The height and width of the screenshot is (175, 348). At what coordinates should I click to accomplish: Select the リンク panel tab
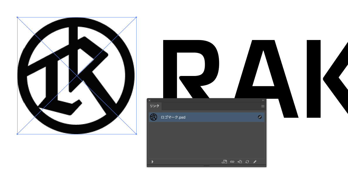tap(154, 106)
